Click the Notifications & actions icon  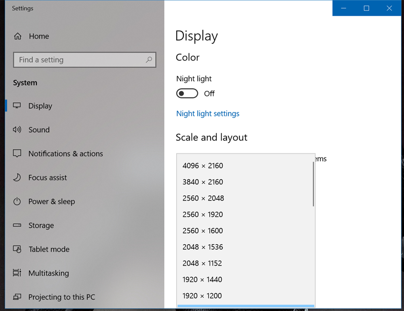click(x=17, y=154)
